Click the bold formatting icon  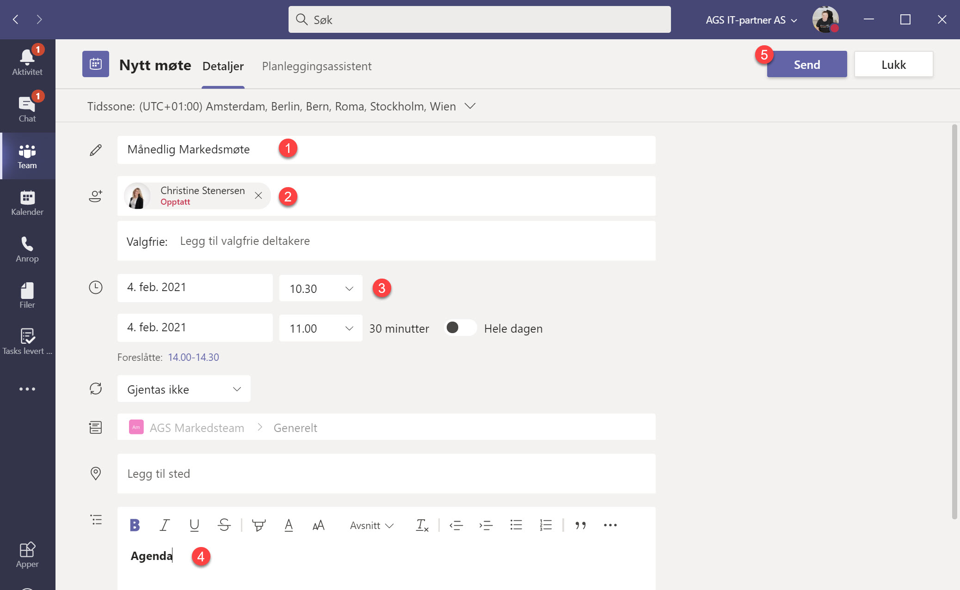coord(135,524)
